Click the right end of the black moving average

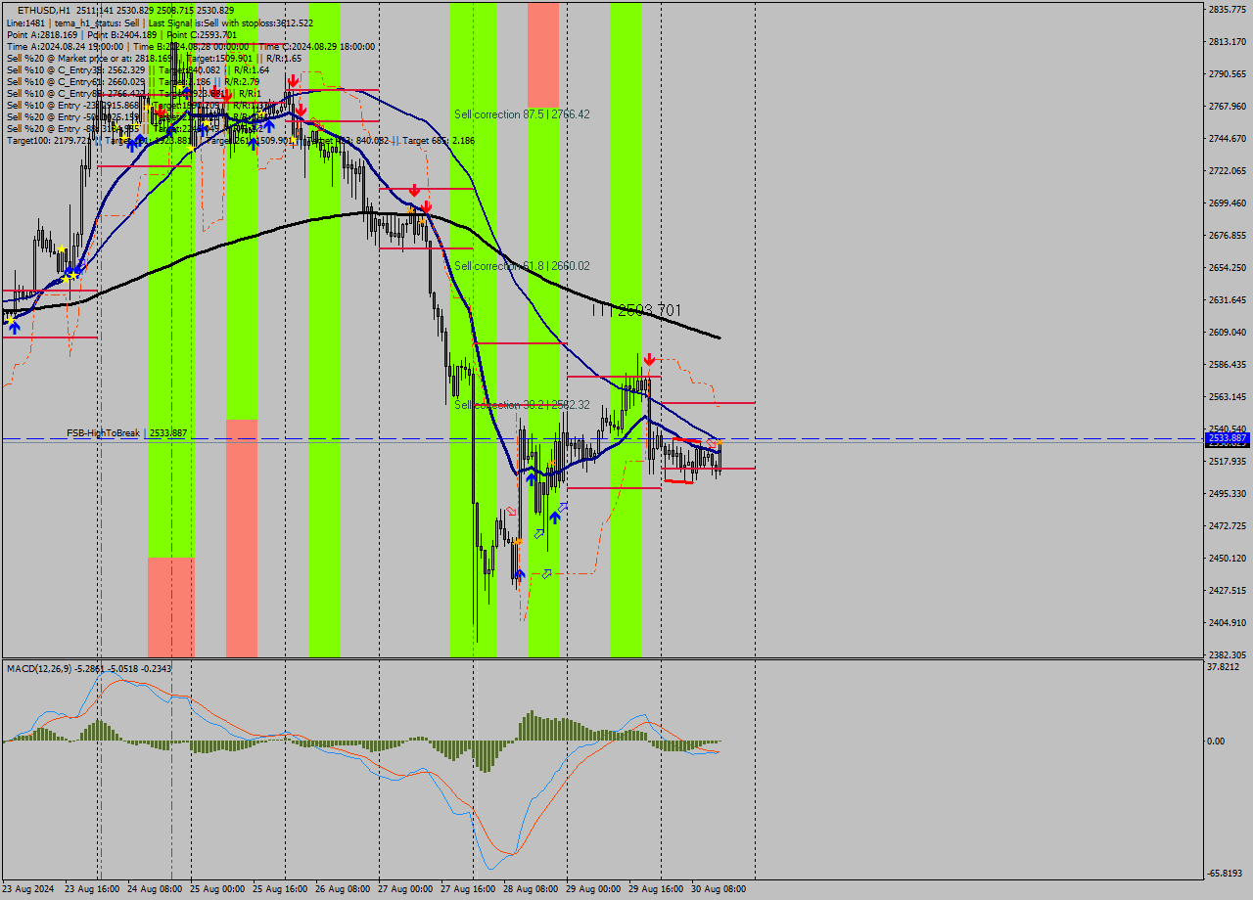[719, 337]
